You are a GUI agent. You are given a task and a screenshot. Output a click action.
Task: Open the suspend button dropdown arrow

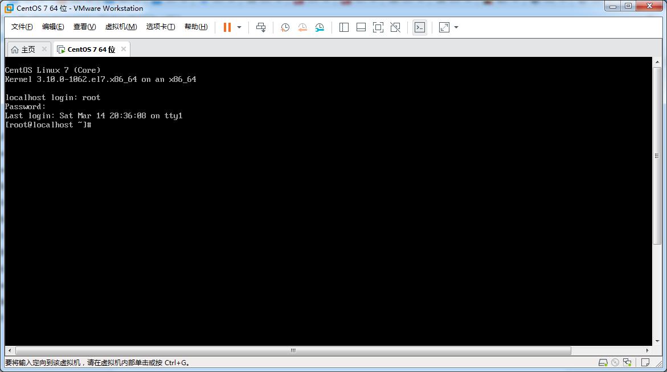click(239, 27)
